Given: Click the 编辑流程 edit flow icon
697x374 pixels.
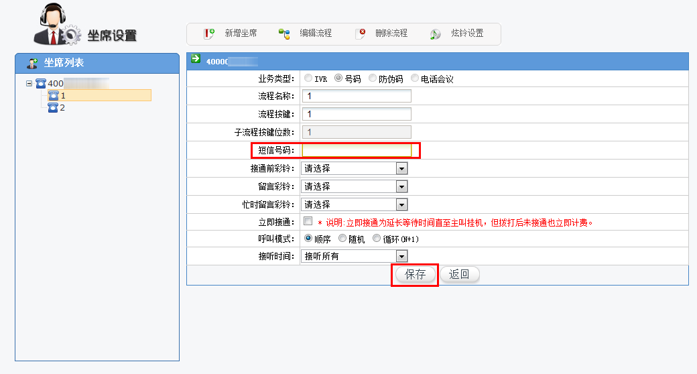Looking at the screenshot, I should point(284,34).
